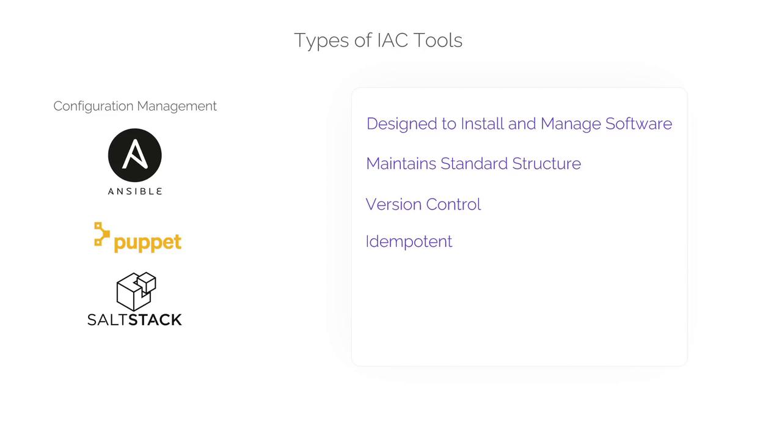Click the word 'Tools' in the slide title
Screen dimensions: 782x440
pyautogui.click(x=438, y=40)
